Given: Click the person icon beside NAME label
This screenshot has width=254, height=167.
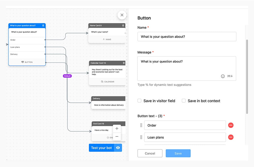Looking at the screenshot, I should [x=104, y=39].
